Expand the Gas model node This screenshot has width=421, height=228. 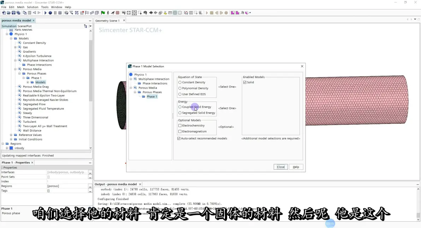[x=15, y=47]
